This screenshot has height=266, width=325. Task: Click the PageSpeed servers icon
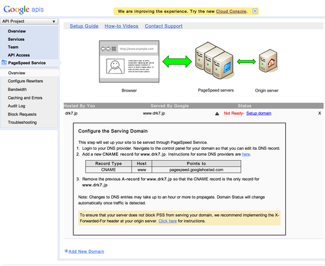214,60
